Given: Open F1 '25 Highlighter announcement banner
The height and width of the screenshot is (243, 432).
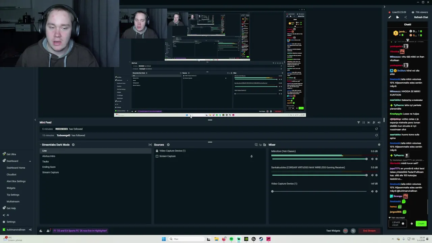Looking at the screenshot, I should tap(80, 231).
